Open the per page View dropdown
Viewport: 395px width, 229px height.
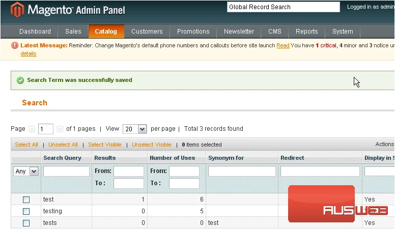tap(134, 129)
